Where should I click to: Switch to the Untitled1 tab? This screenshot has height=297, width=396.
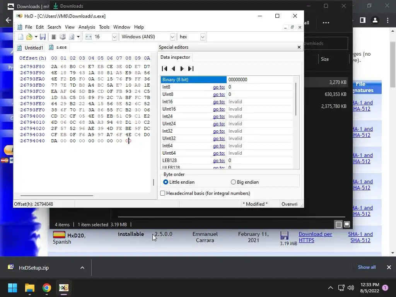[30, 48]
